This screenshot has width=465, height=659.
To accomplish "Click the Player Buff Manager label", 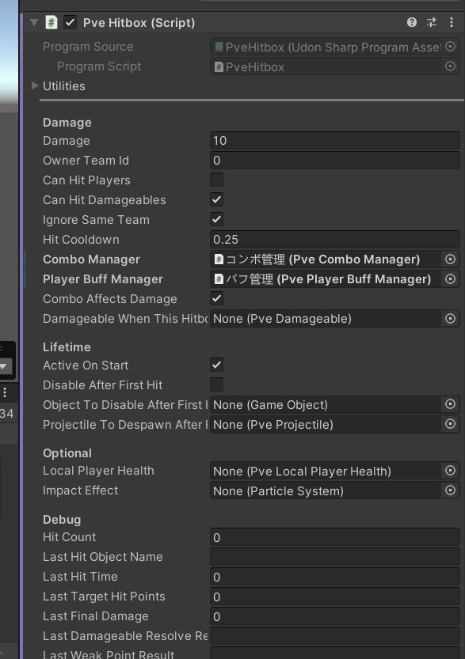I will pos(103,279).
